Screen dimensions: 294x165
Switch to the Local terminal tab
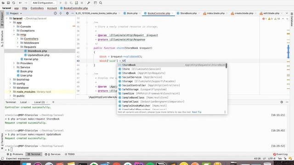[23, 102]
